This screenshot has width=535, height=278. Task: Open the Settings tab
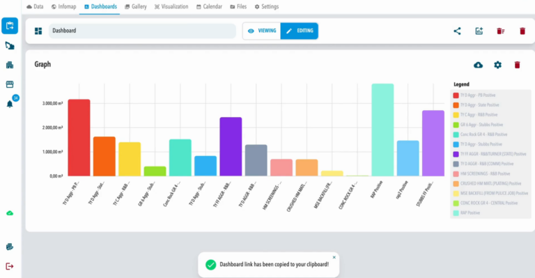tap(267, 6)
